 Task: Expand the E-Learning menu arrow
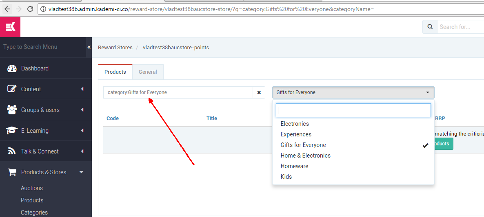pos(82,131)
